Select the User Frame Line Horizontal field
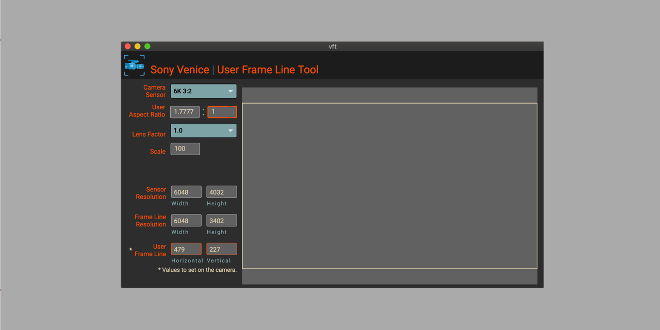The height and width of the screenshot is (330, 660). coord(186,249)
